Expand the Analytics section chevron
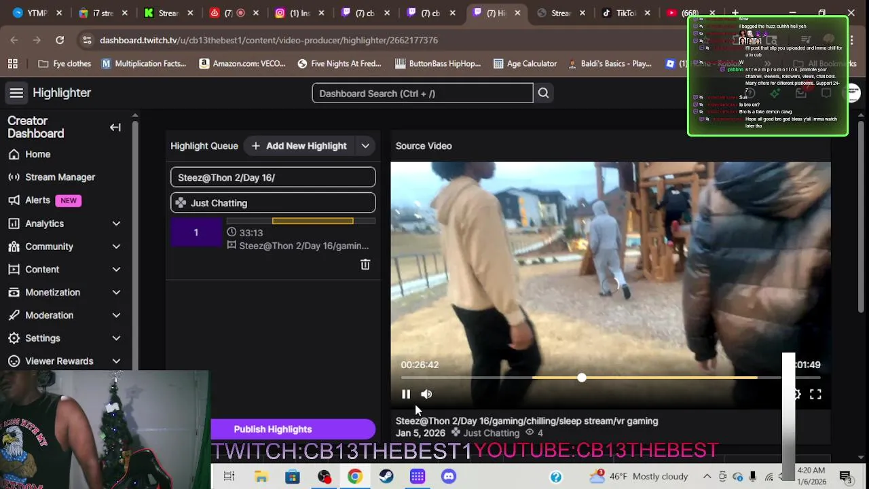Image resolution: width=869 pixels, height=489 pixels. (116, 223)
